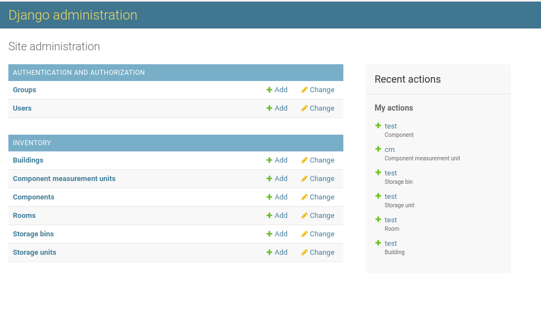Click the pencil icon in Storage units row

(304, 252)
